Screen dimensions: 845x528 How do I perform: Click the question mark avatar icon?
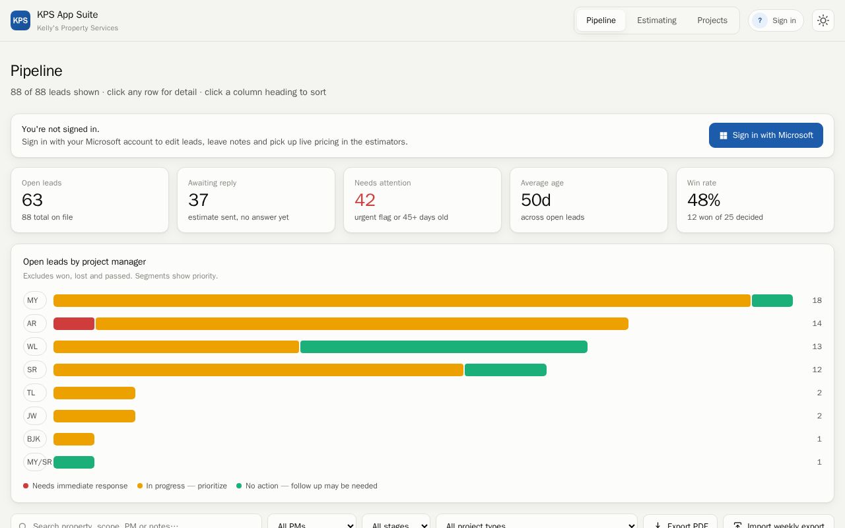click(760, 20)
